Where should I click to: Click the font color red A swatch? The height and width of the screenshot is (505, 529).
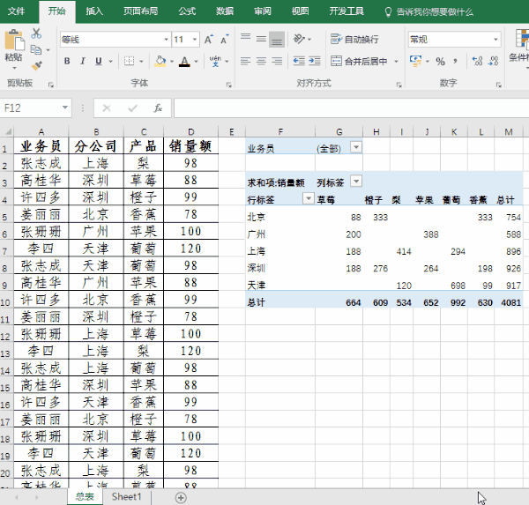(184, 61)
